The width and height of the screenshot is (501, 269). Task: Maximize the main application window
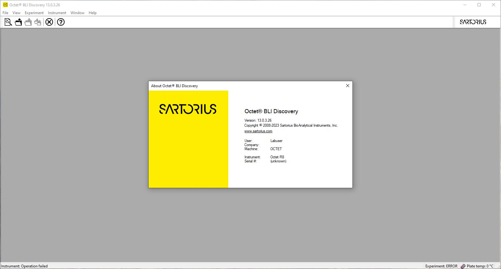point(479,5)
